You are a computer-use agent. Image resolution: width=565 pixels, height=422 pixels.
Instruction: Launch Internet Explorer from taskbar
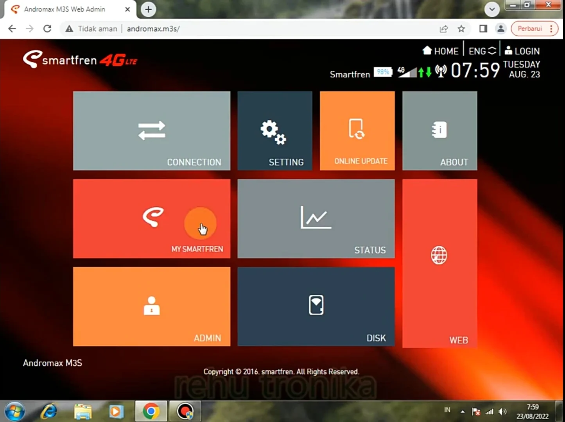[x=49, y=411]
